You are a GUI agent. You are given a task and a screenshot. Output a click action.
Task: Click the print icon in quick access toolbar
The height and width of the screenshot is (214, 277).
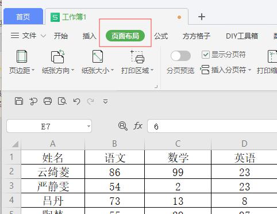coord(48,101)
